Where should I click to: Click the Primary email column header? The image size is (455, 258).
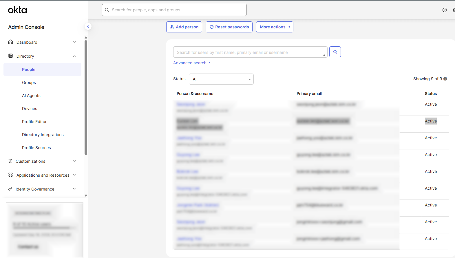coord(309,94)
